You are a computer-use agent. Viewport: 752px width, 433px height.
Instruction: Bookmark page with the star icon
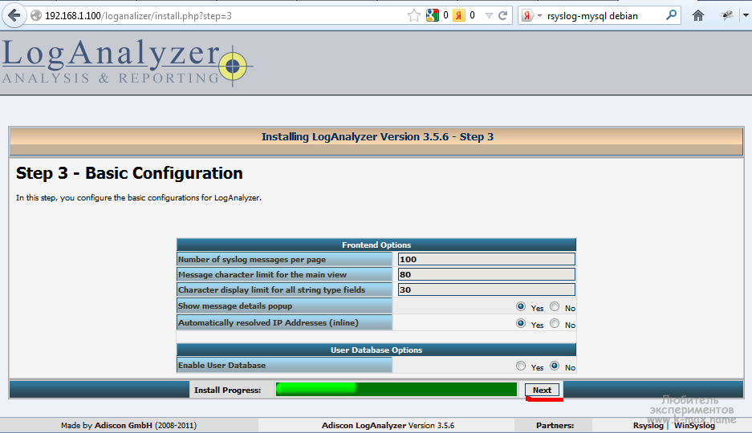tap(414, 16)
